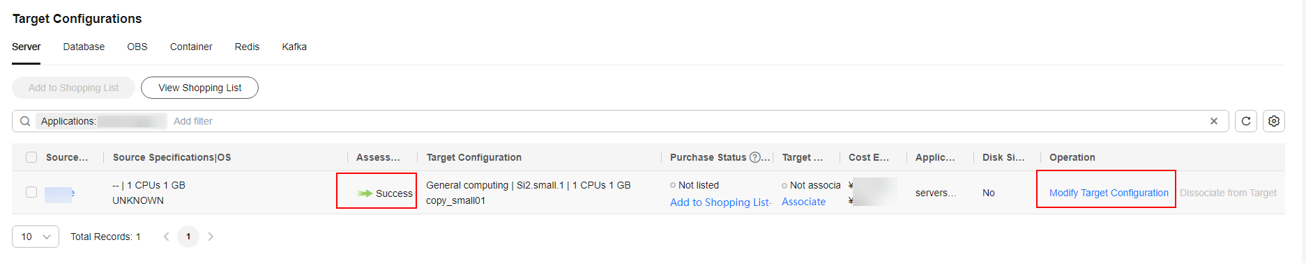The height and width of the screenshot is (263, 1306).
Task: Click View Shopping List button
Action: pyautogui.click(x=199, y=88)
